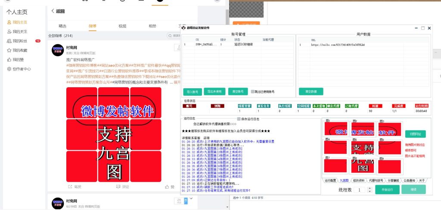
Task: Toggle 跳过已使用账号 checkbox
Action: 252,91
